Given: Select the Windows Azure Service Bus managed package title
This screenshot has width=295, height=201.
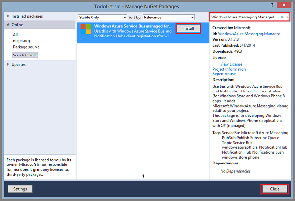Looking at the screenshot, I should click(133, 26).
